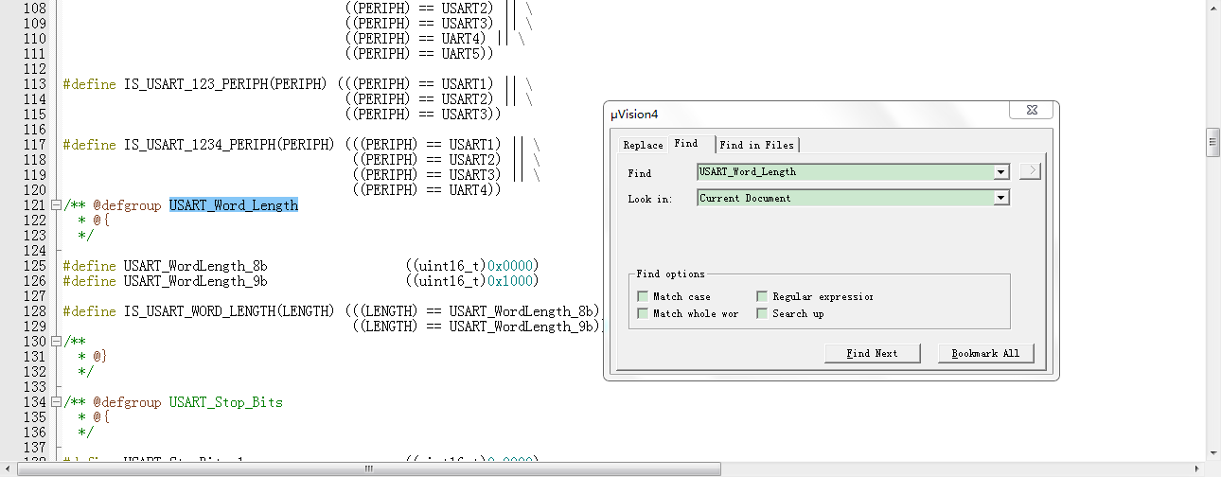
Task: Collapse the fold marker at line 121
Action: pos(56,205)
